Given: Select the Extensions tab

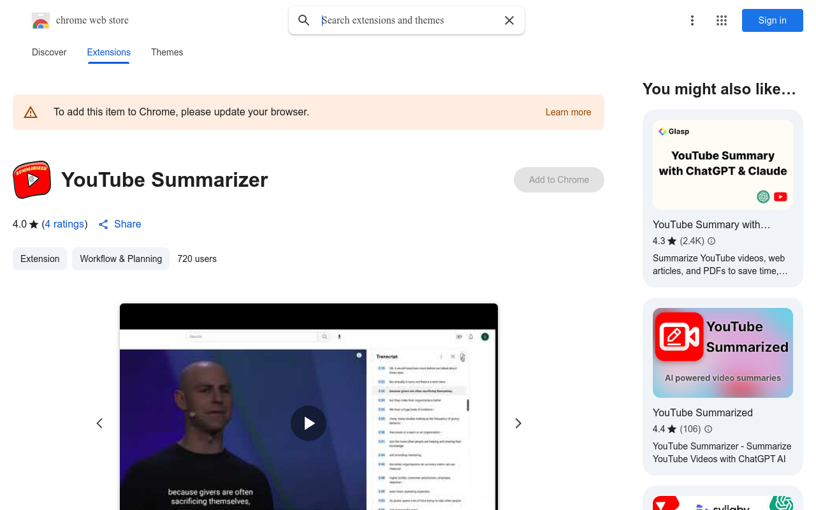Looking at the screenshot, I should (x=109, y=52).
